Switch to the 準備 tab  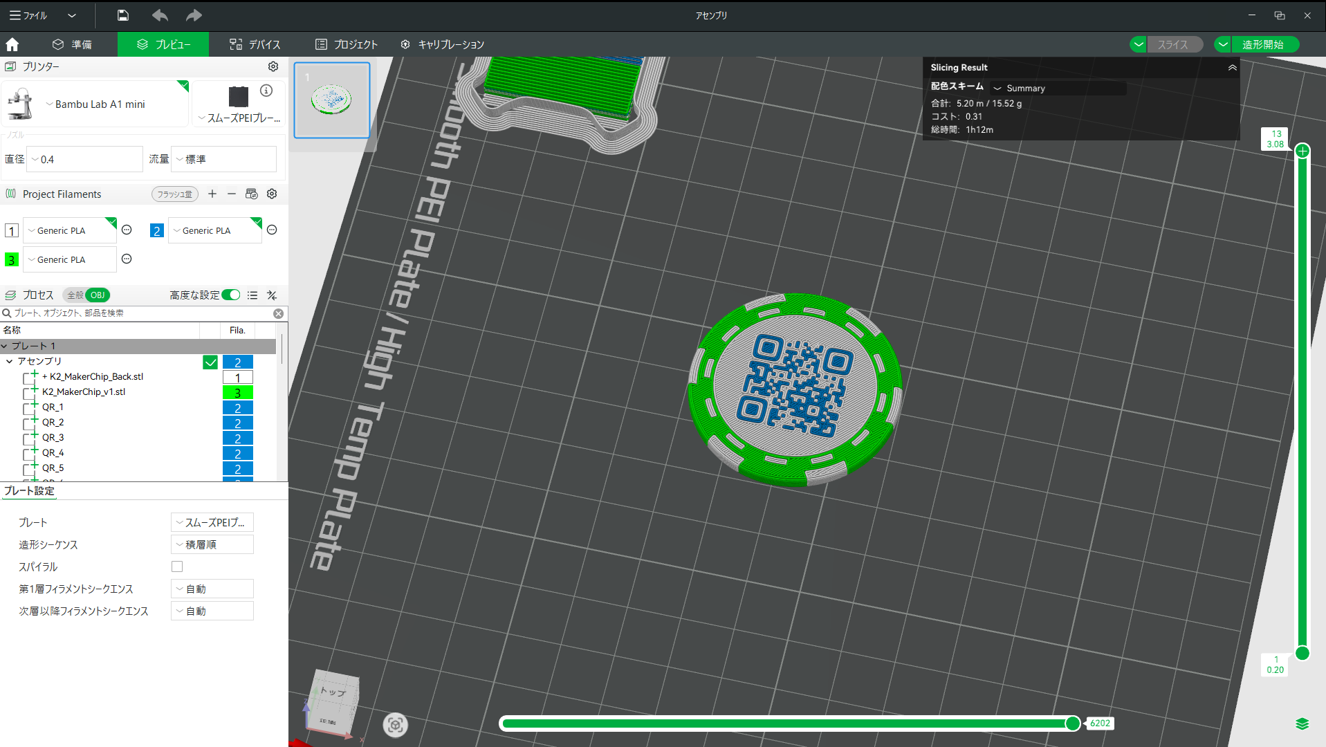(72, 44)
